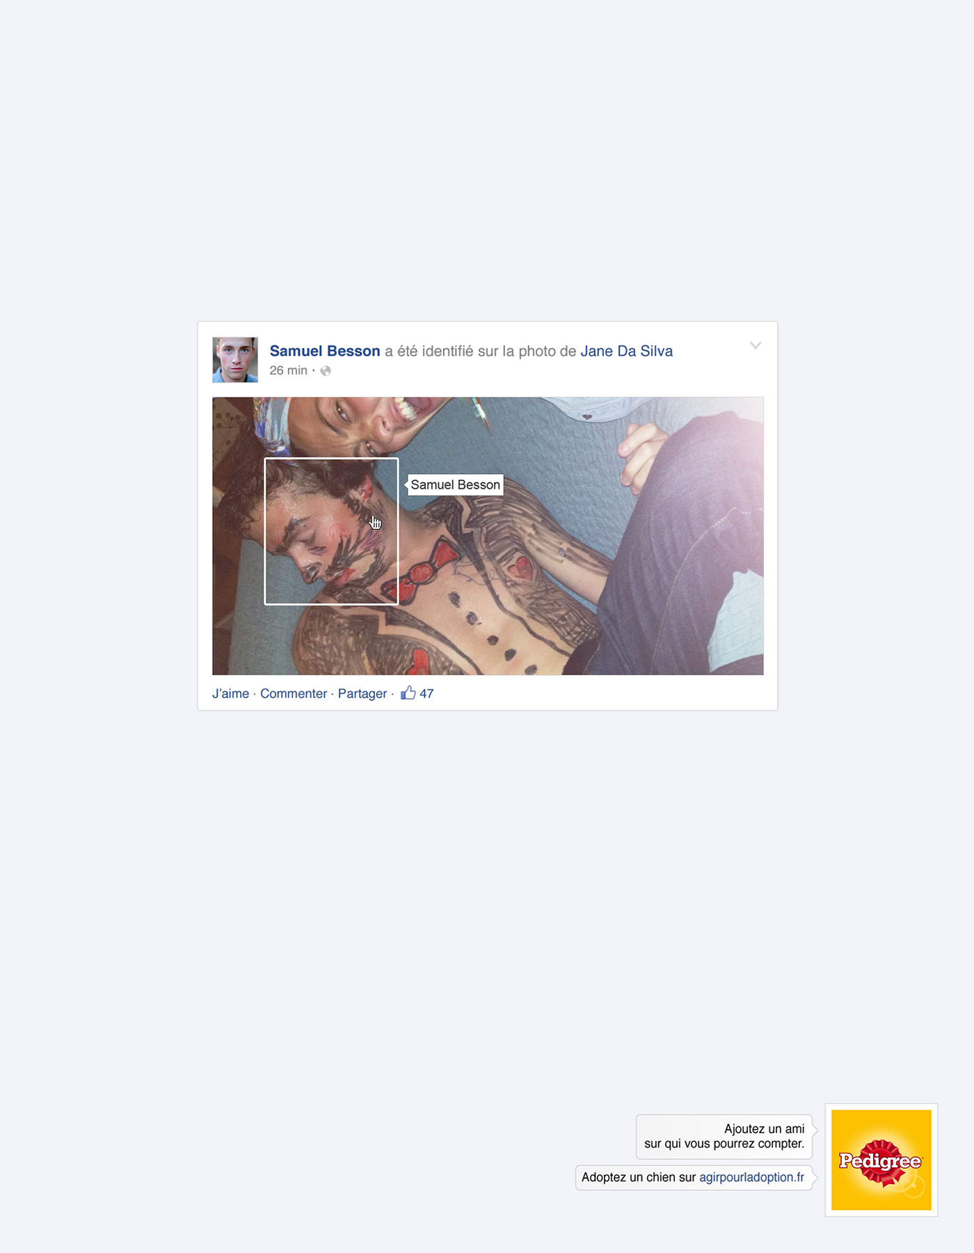This screenshot has width=974, height=1253.
Task: Visit the agirpourladoption.fr link
Action: coord(751,1177)
